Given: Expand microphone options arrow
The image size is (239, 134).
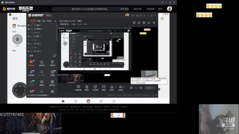Looking at the screenshot, I should pyautogui.click(x=115, y=87).
